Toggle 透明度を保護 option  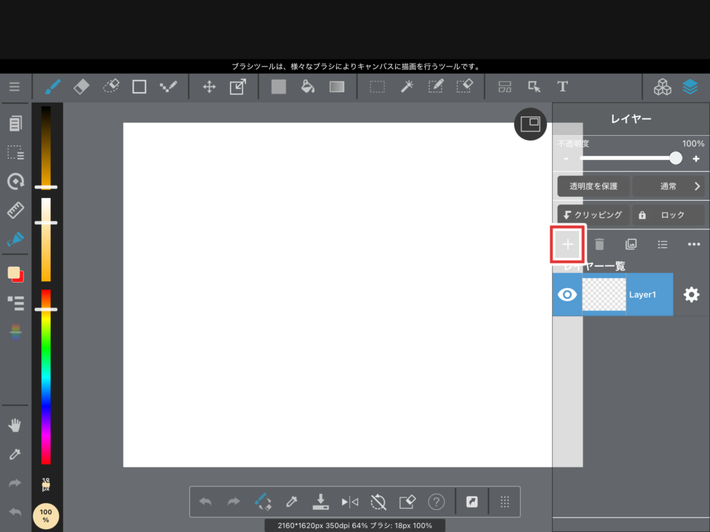[x=594, y=186]
